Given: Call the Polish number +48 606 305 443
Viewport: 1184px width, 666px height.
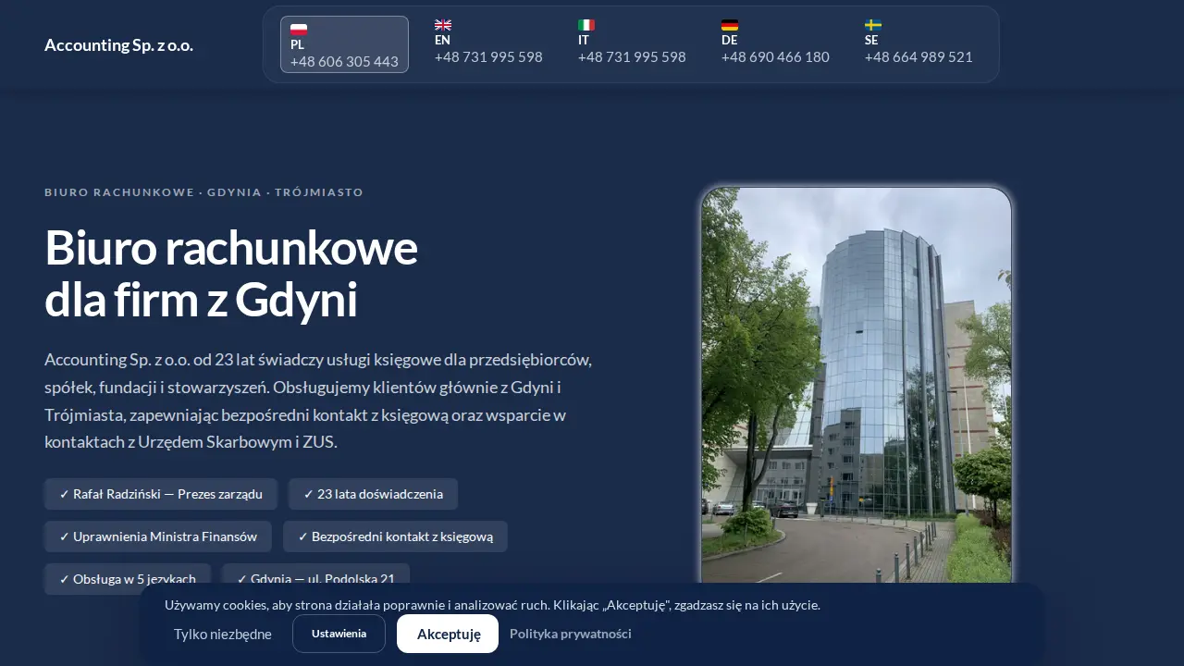Looking at the screenshot, I should click(344, 62).
